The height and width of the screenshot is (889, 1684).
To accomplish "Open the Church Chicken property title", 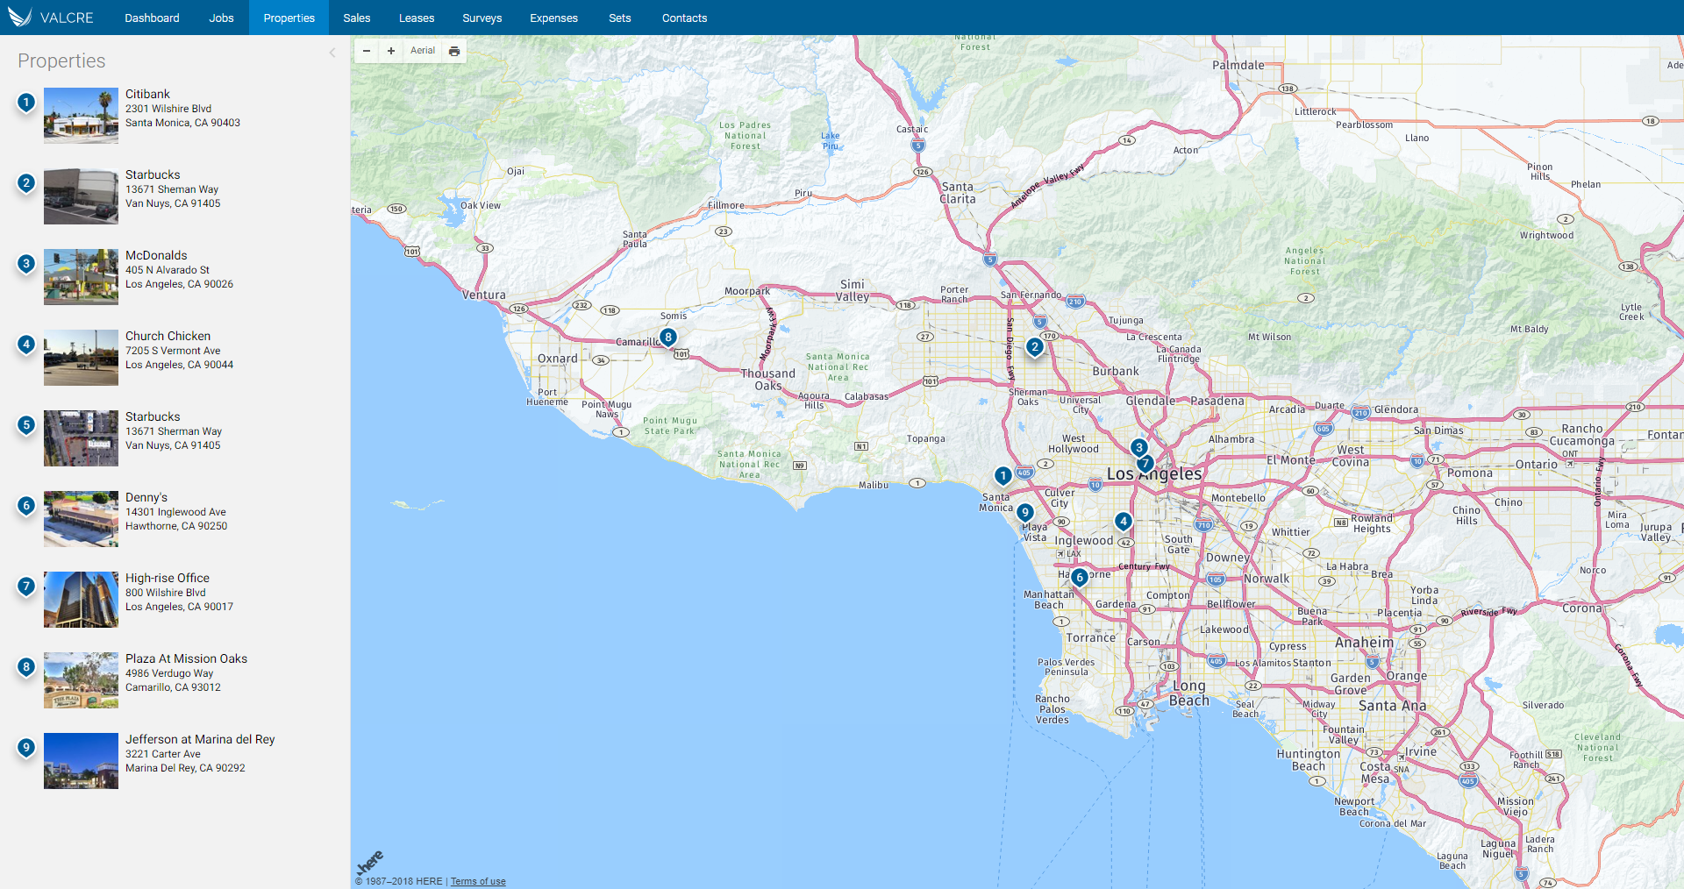I will (x=168, y=336).
